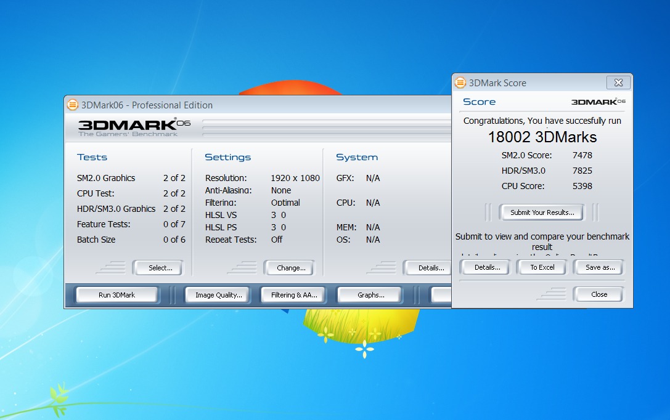The image size is (670, 420).
Task: Click Select... under Tests
Action: [x=158, y=268]
